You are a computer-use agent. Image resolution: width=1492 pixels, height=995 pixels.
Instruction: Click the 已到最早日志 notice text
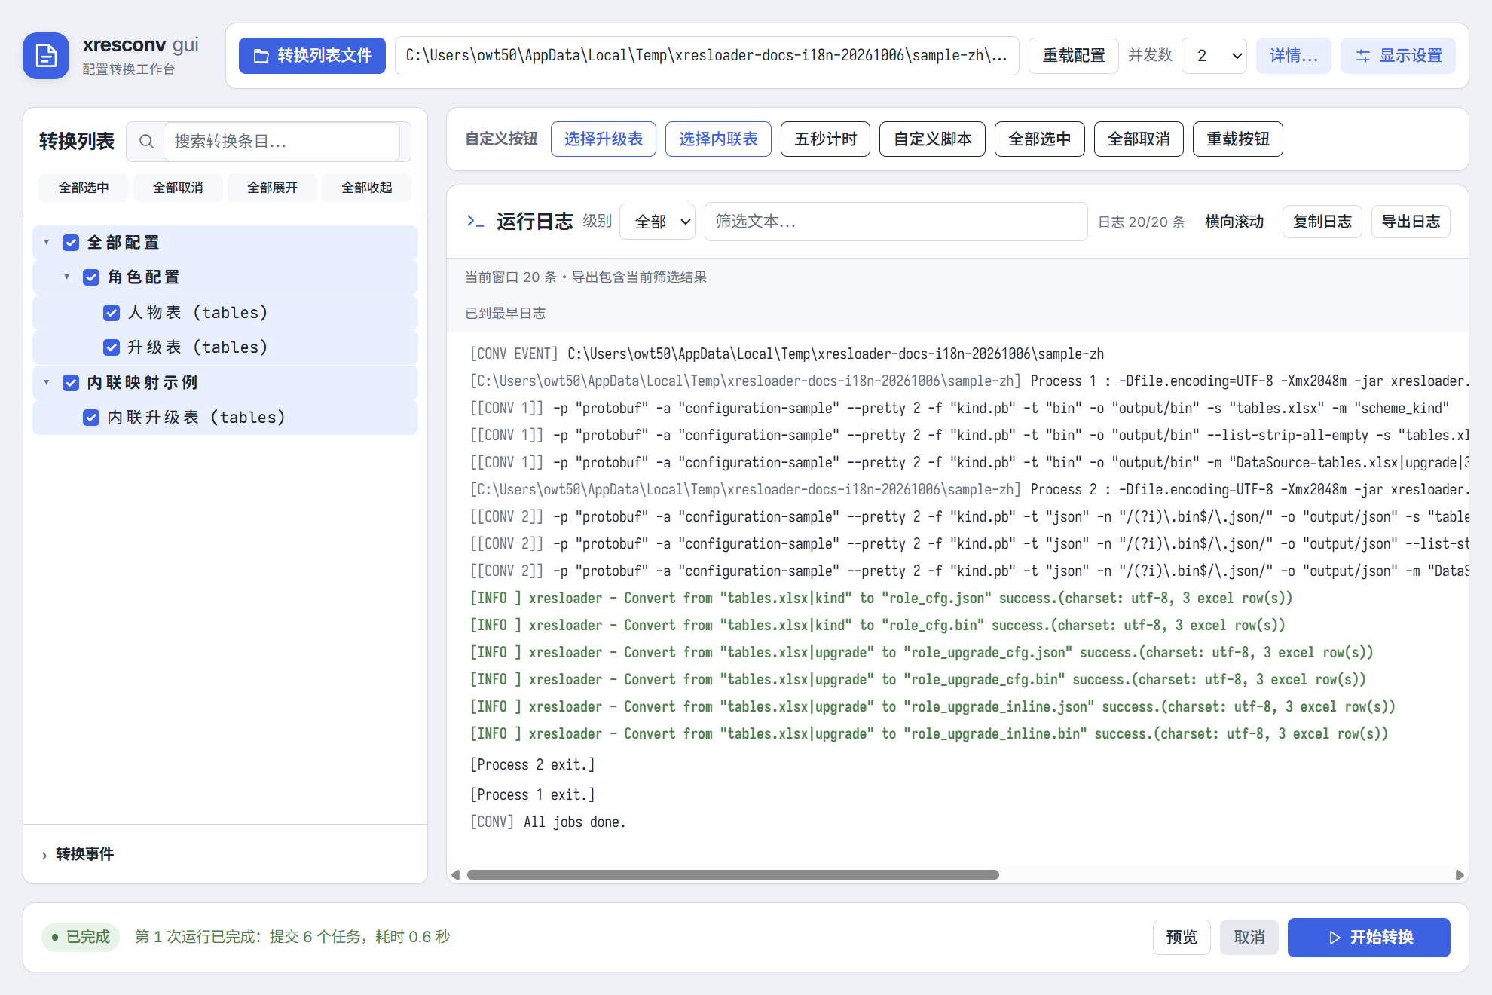tap(505, 314)
